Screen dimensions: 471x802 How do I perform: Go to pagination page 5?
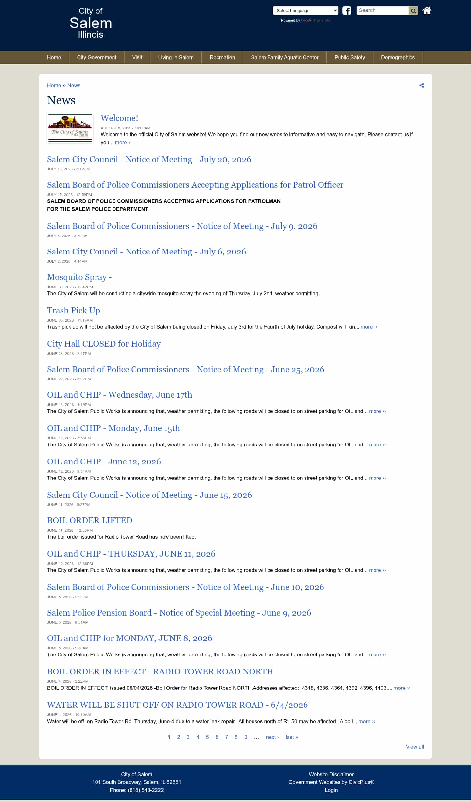[207, 737]
